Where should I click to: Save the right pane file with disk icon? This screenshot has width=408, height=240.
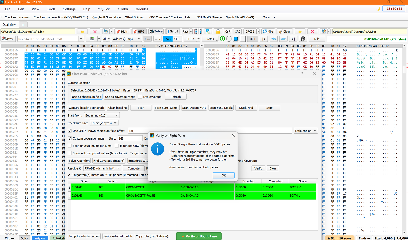pos(323,32)
